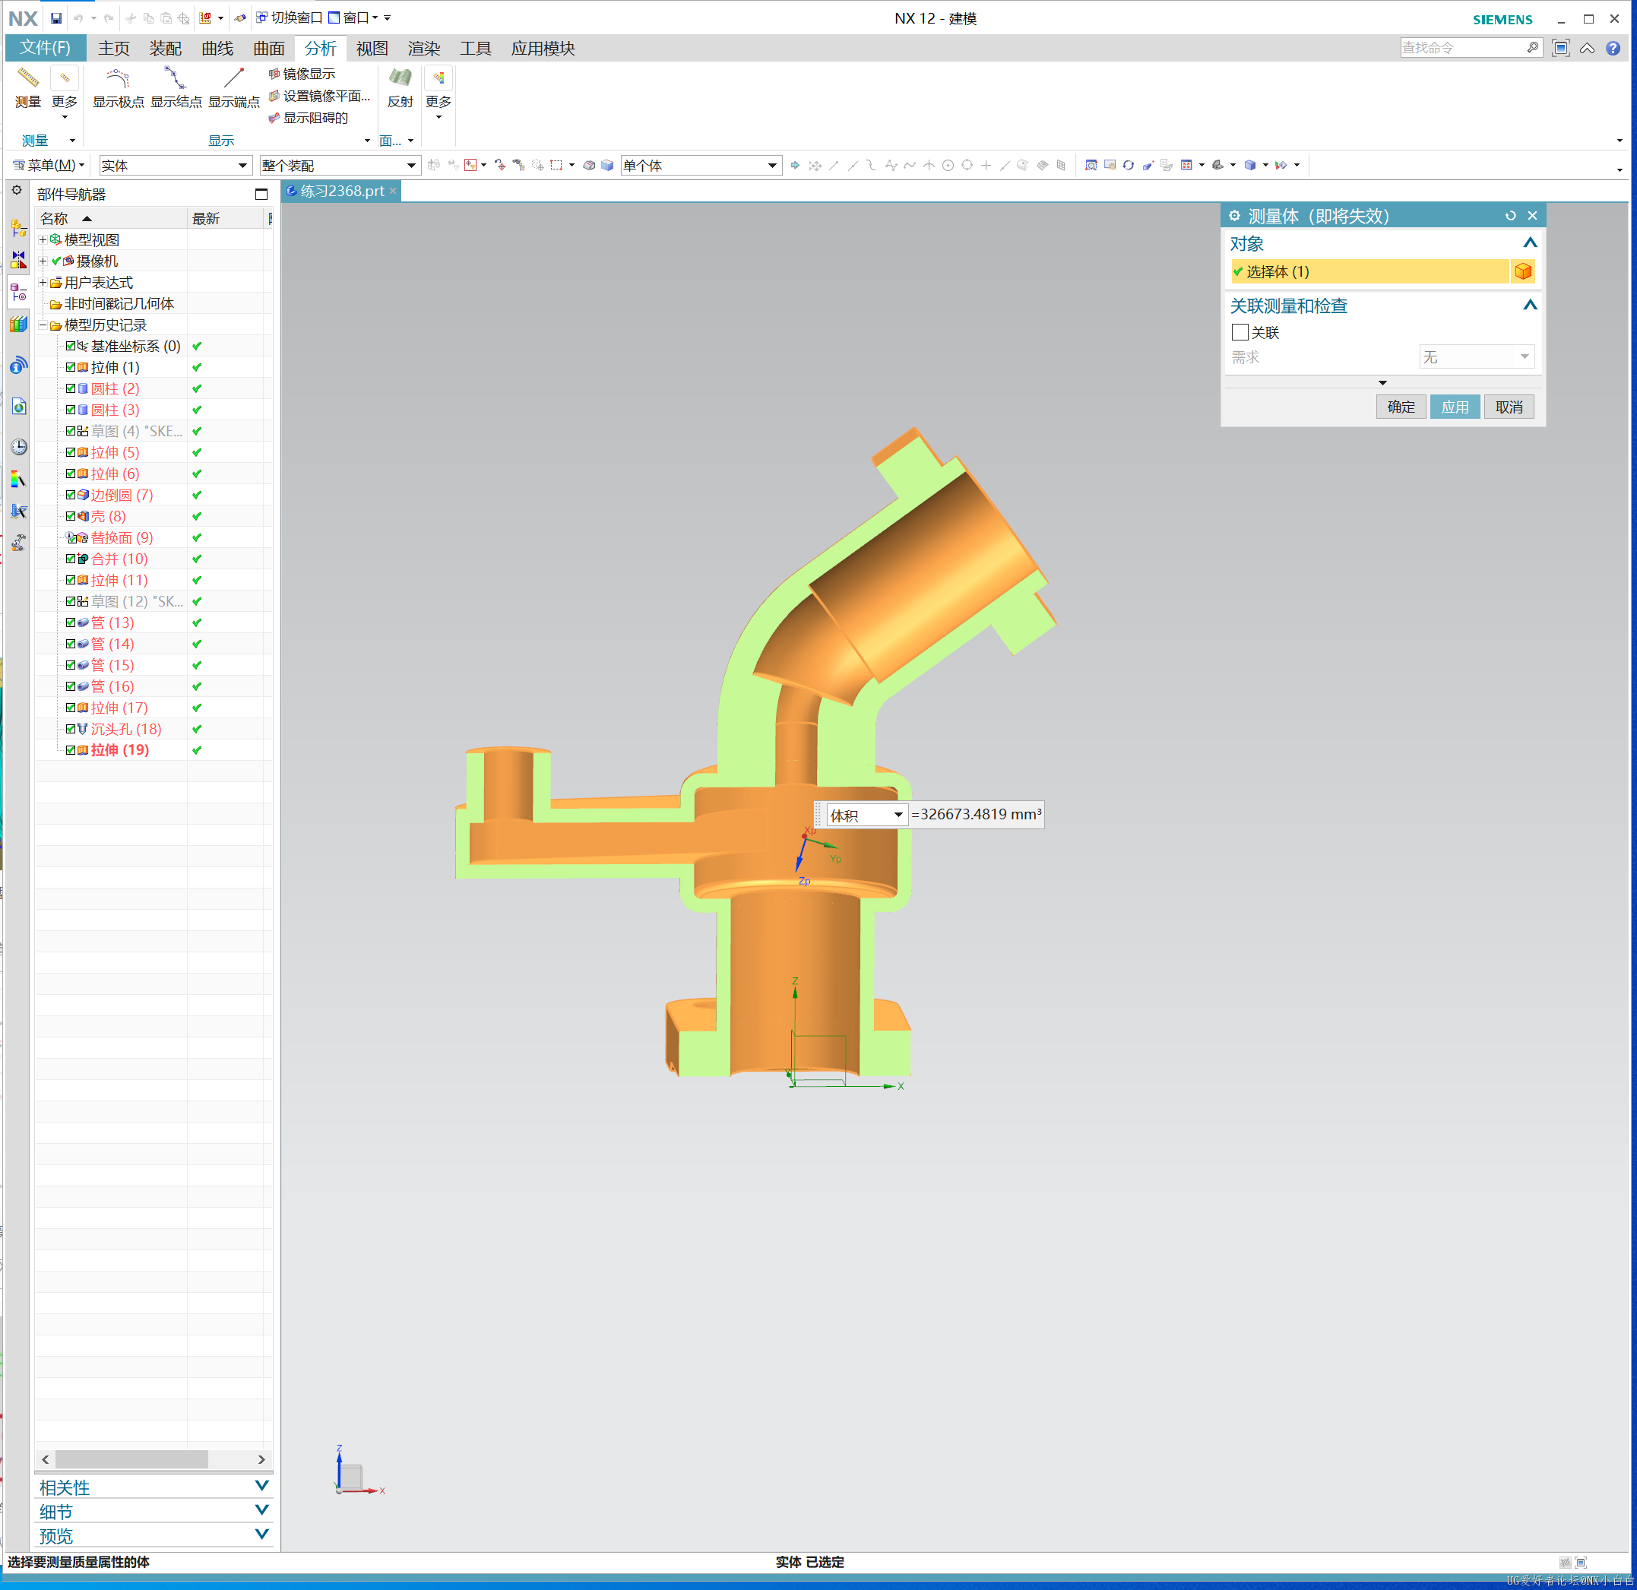This screenshot has width=1637, height=1590.
Task: Uncheck the 拉伸 (1) feature checkbox
Action: pyautogui.click(x=71, y=367)
